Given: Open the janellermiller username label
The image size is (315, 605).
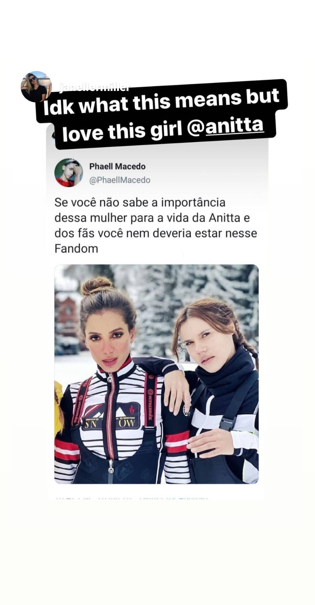Looking at the screenshot, I should (x=94, y=87).
